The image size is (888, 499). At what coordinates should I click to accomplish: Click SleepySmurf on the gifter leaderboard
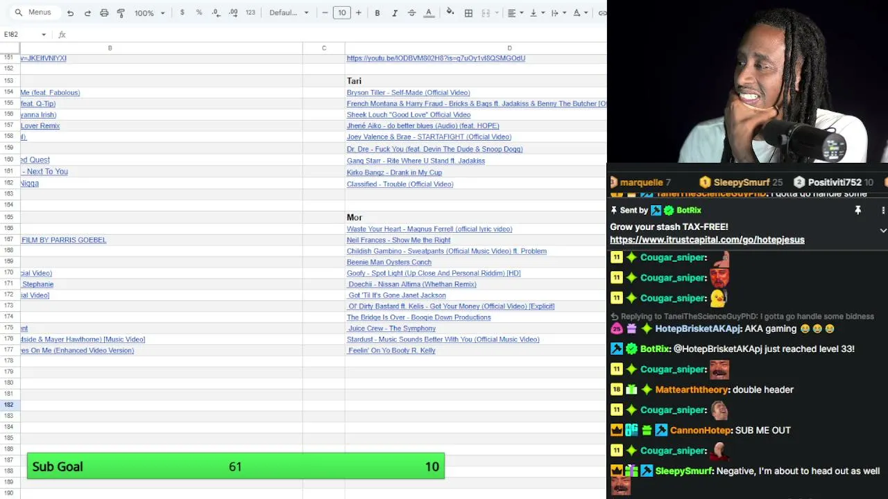(741, 182)
